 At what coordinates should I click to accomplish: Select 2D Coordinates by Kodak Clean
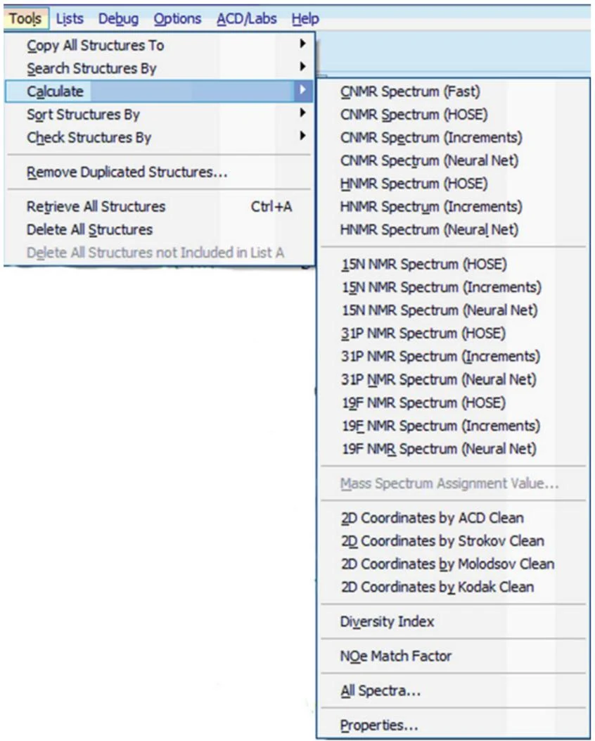454,587
